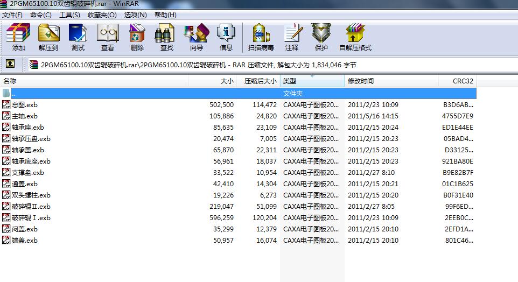Click size value 502,500
The height and width of the screenshot is (282, 518).
(x=221, y=105)
